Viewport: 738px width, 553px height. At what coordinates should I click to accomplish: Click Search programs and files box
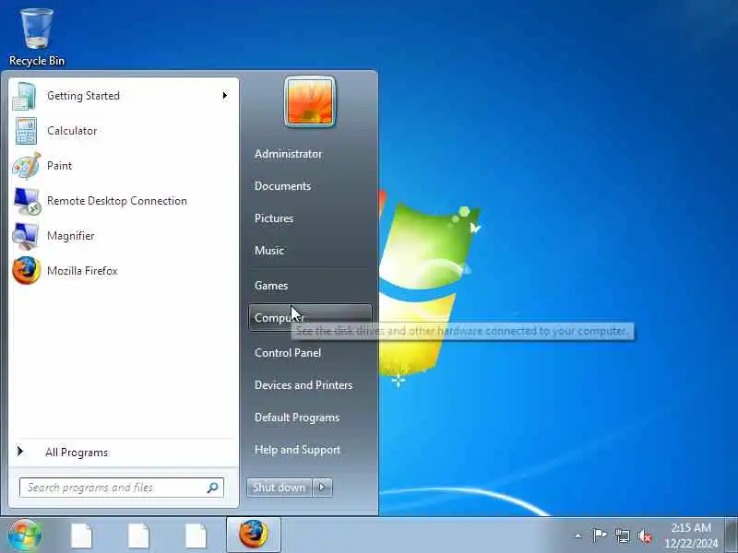(x=122, y=488)
